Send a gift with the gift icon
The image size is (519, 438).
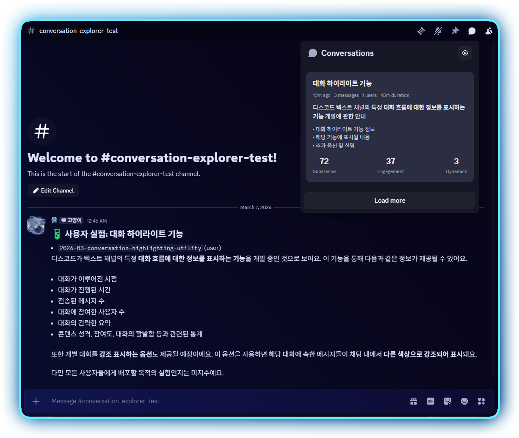pos(414,401)
